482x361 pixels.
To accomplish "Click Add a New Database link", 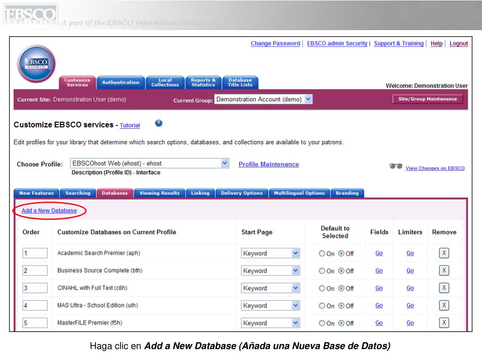I will coord(49,211).
